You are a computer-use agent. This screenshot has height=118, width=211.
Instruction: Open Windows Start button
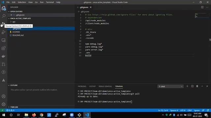click(4, 115)
